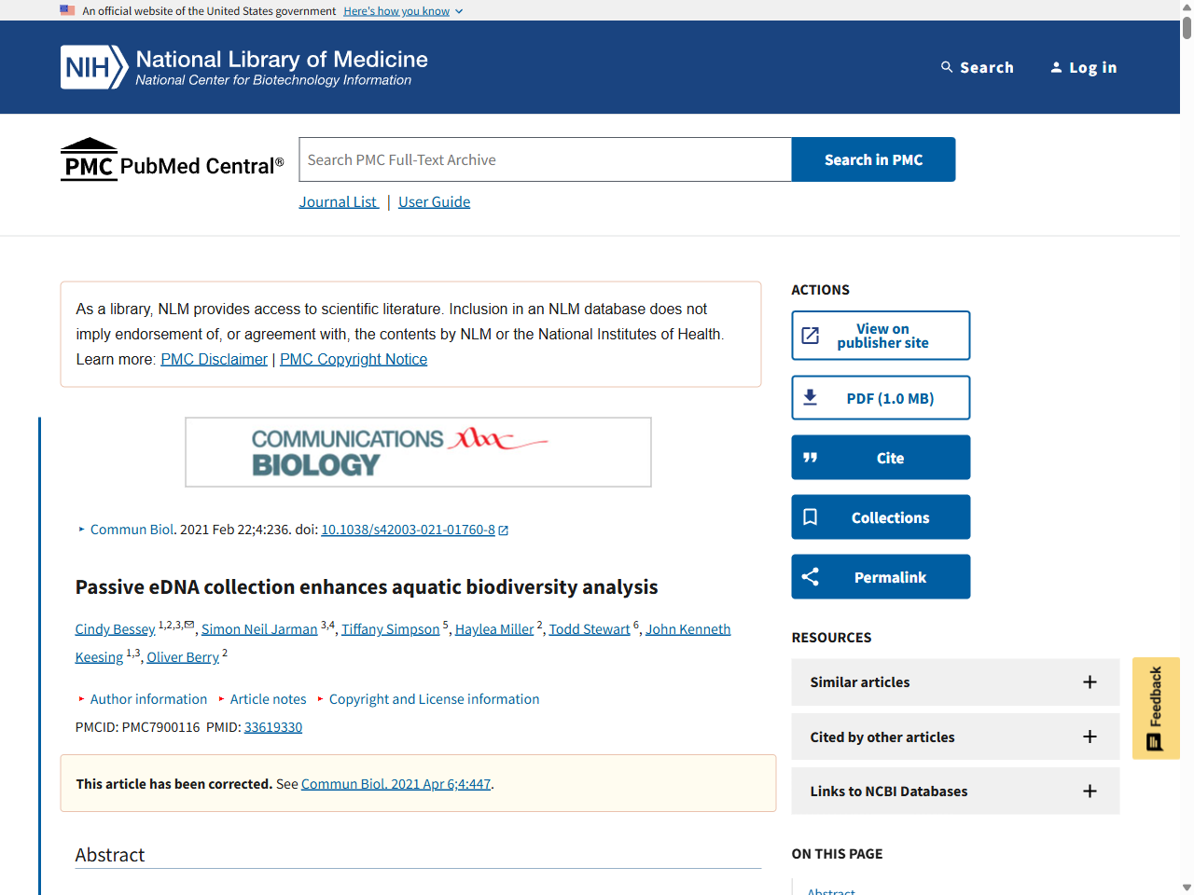Image resolution: width=1194 pixels, height=895 pixels.
Task: Open the Cite quotation button
Action: (x=881, y=458)
